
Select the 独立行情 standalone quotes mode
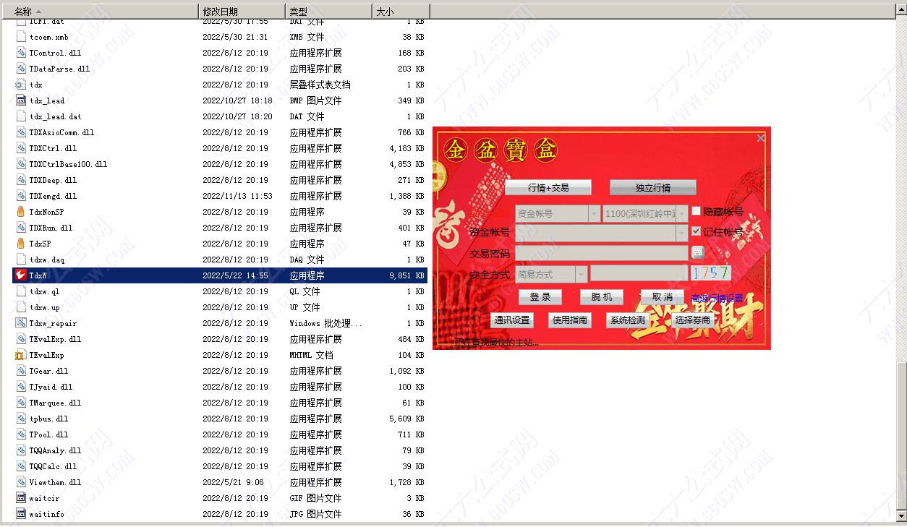[652, 187]
